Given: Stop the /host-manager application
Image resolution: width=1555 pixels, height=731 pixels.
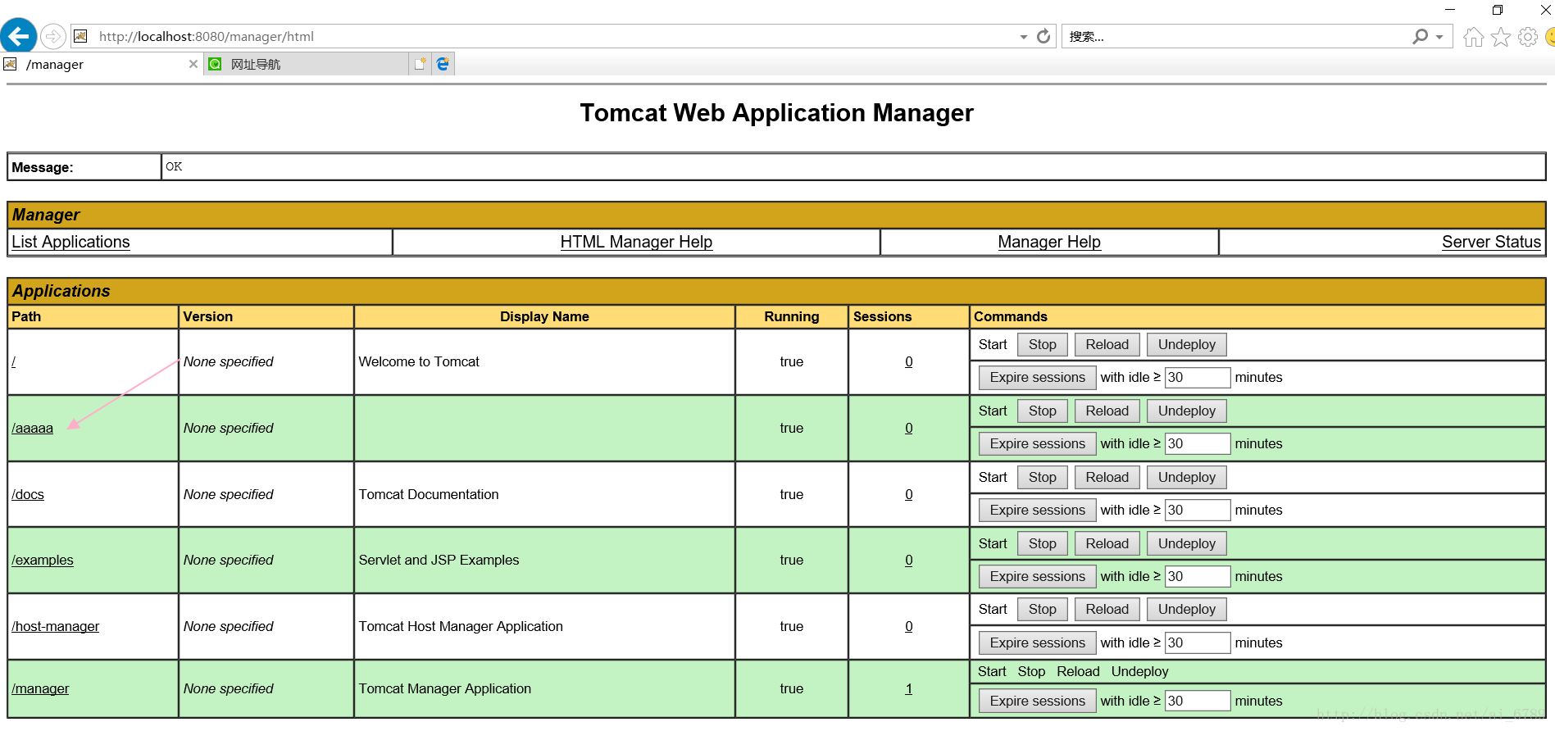Looking at the screenshot, I should [x=1043, y=610].
